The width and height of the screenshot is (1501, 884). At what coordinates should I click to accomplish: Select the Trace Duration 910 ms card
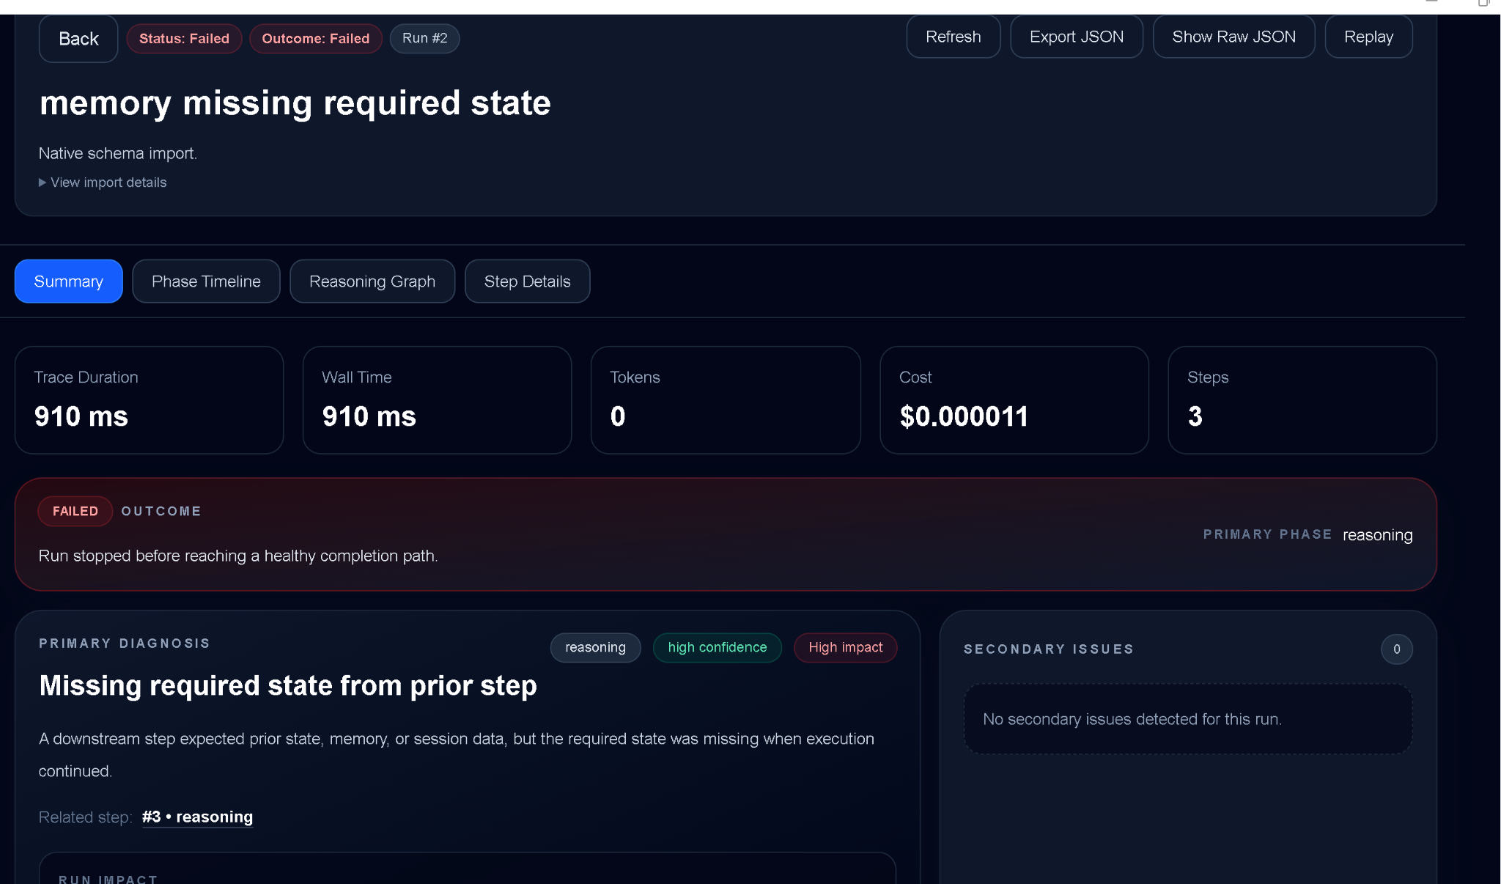click(149, 400)
